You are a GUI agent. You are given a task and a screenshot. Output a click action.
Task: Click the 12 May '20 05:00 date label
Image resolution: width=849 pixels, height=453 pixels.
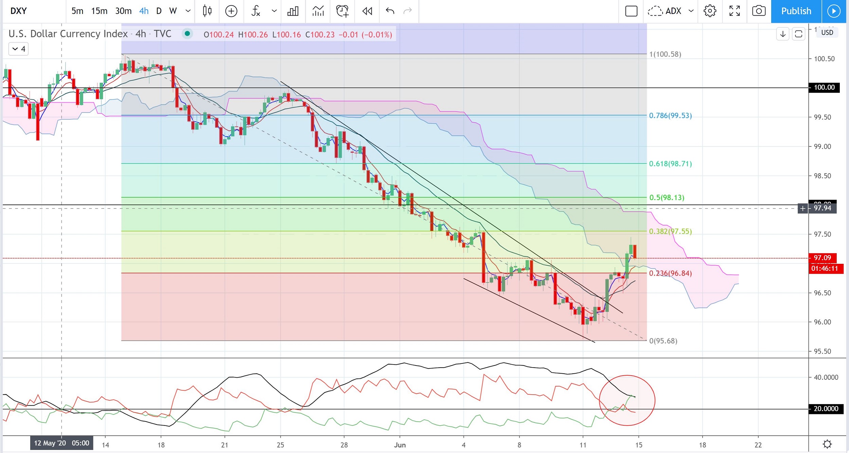(x=61, y=443)
